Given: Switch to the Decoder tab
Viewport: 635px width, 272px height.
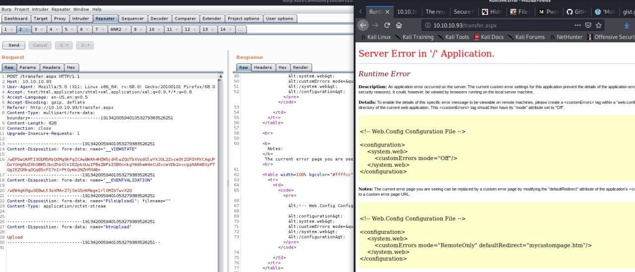Looking at the screenshot, I should pyautogui.click(x=159, y=18).
